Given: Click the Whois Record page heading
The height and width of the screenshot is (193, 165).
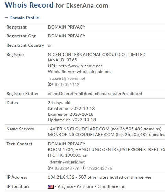Looking at the screenshot, I should coord(29,5).
